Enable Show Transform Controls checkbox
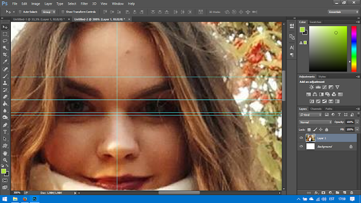361x203 pixels. (x=63, y=12)
